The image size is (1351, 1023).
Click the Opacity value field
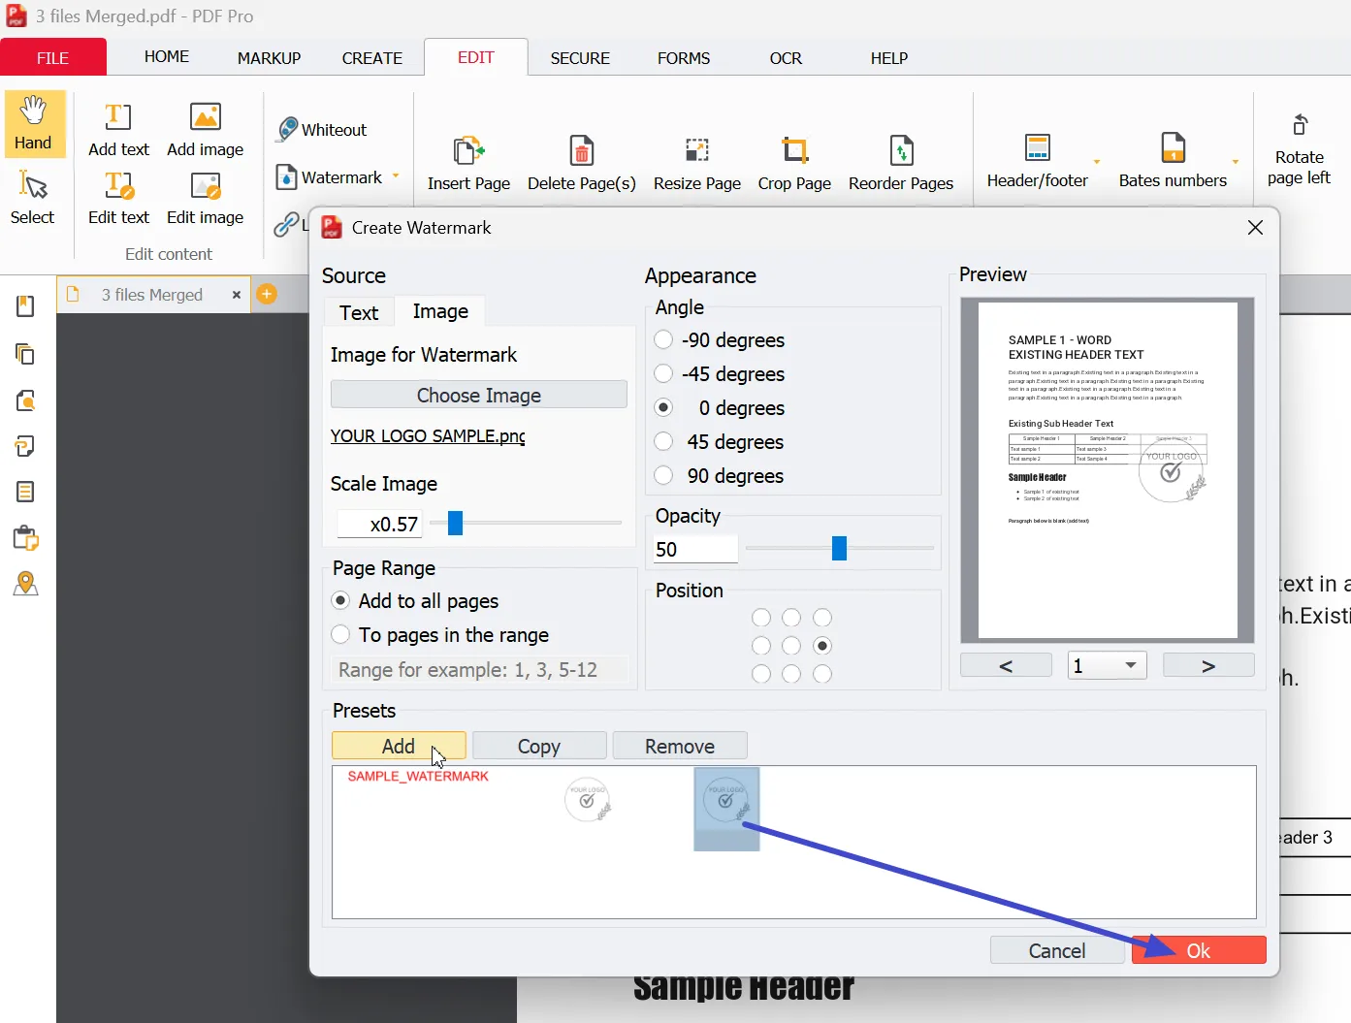(695, 549)
